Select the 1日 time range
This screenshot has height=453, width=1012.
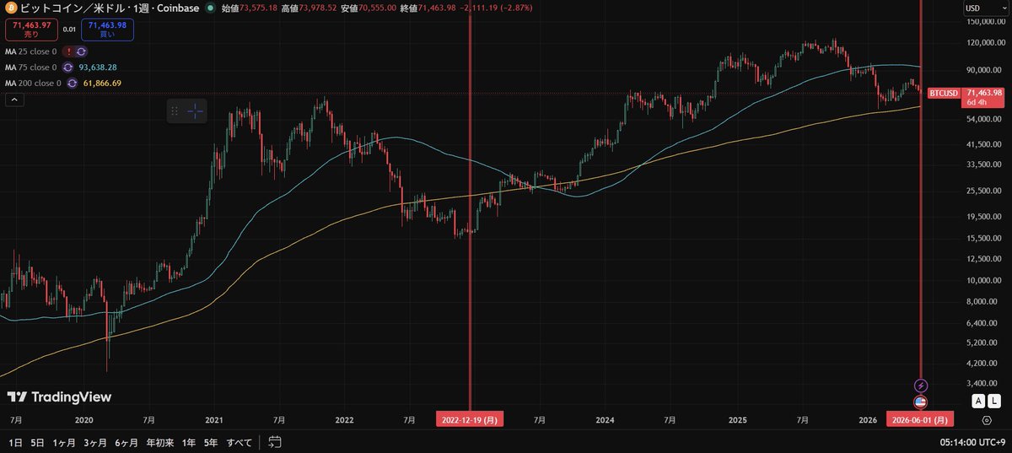tap(16, 442)
